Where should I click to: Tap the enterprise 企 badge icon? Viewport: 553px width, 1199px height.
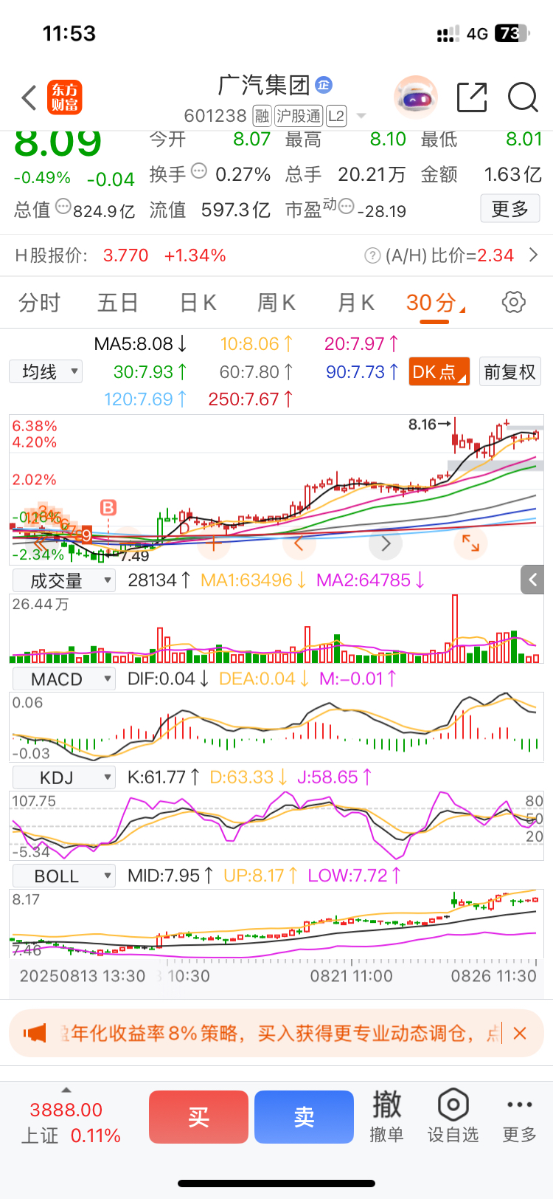pyautogui.click(x=324, y=85)
